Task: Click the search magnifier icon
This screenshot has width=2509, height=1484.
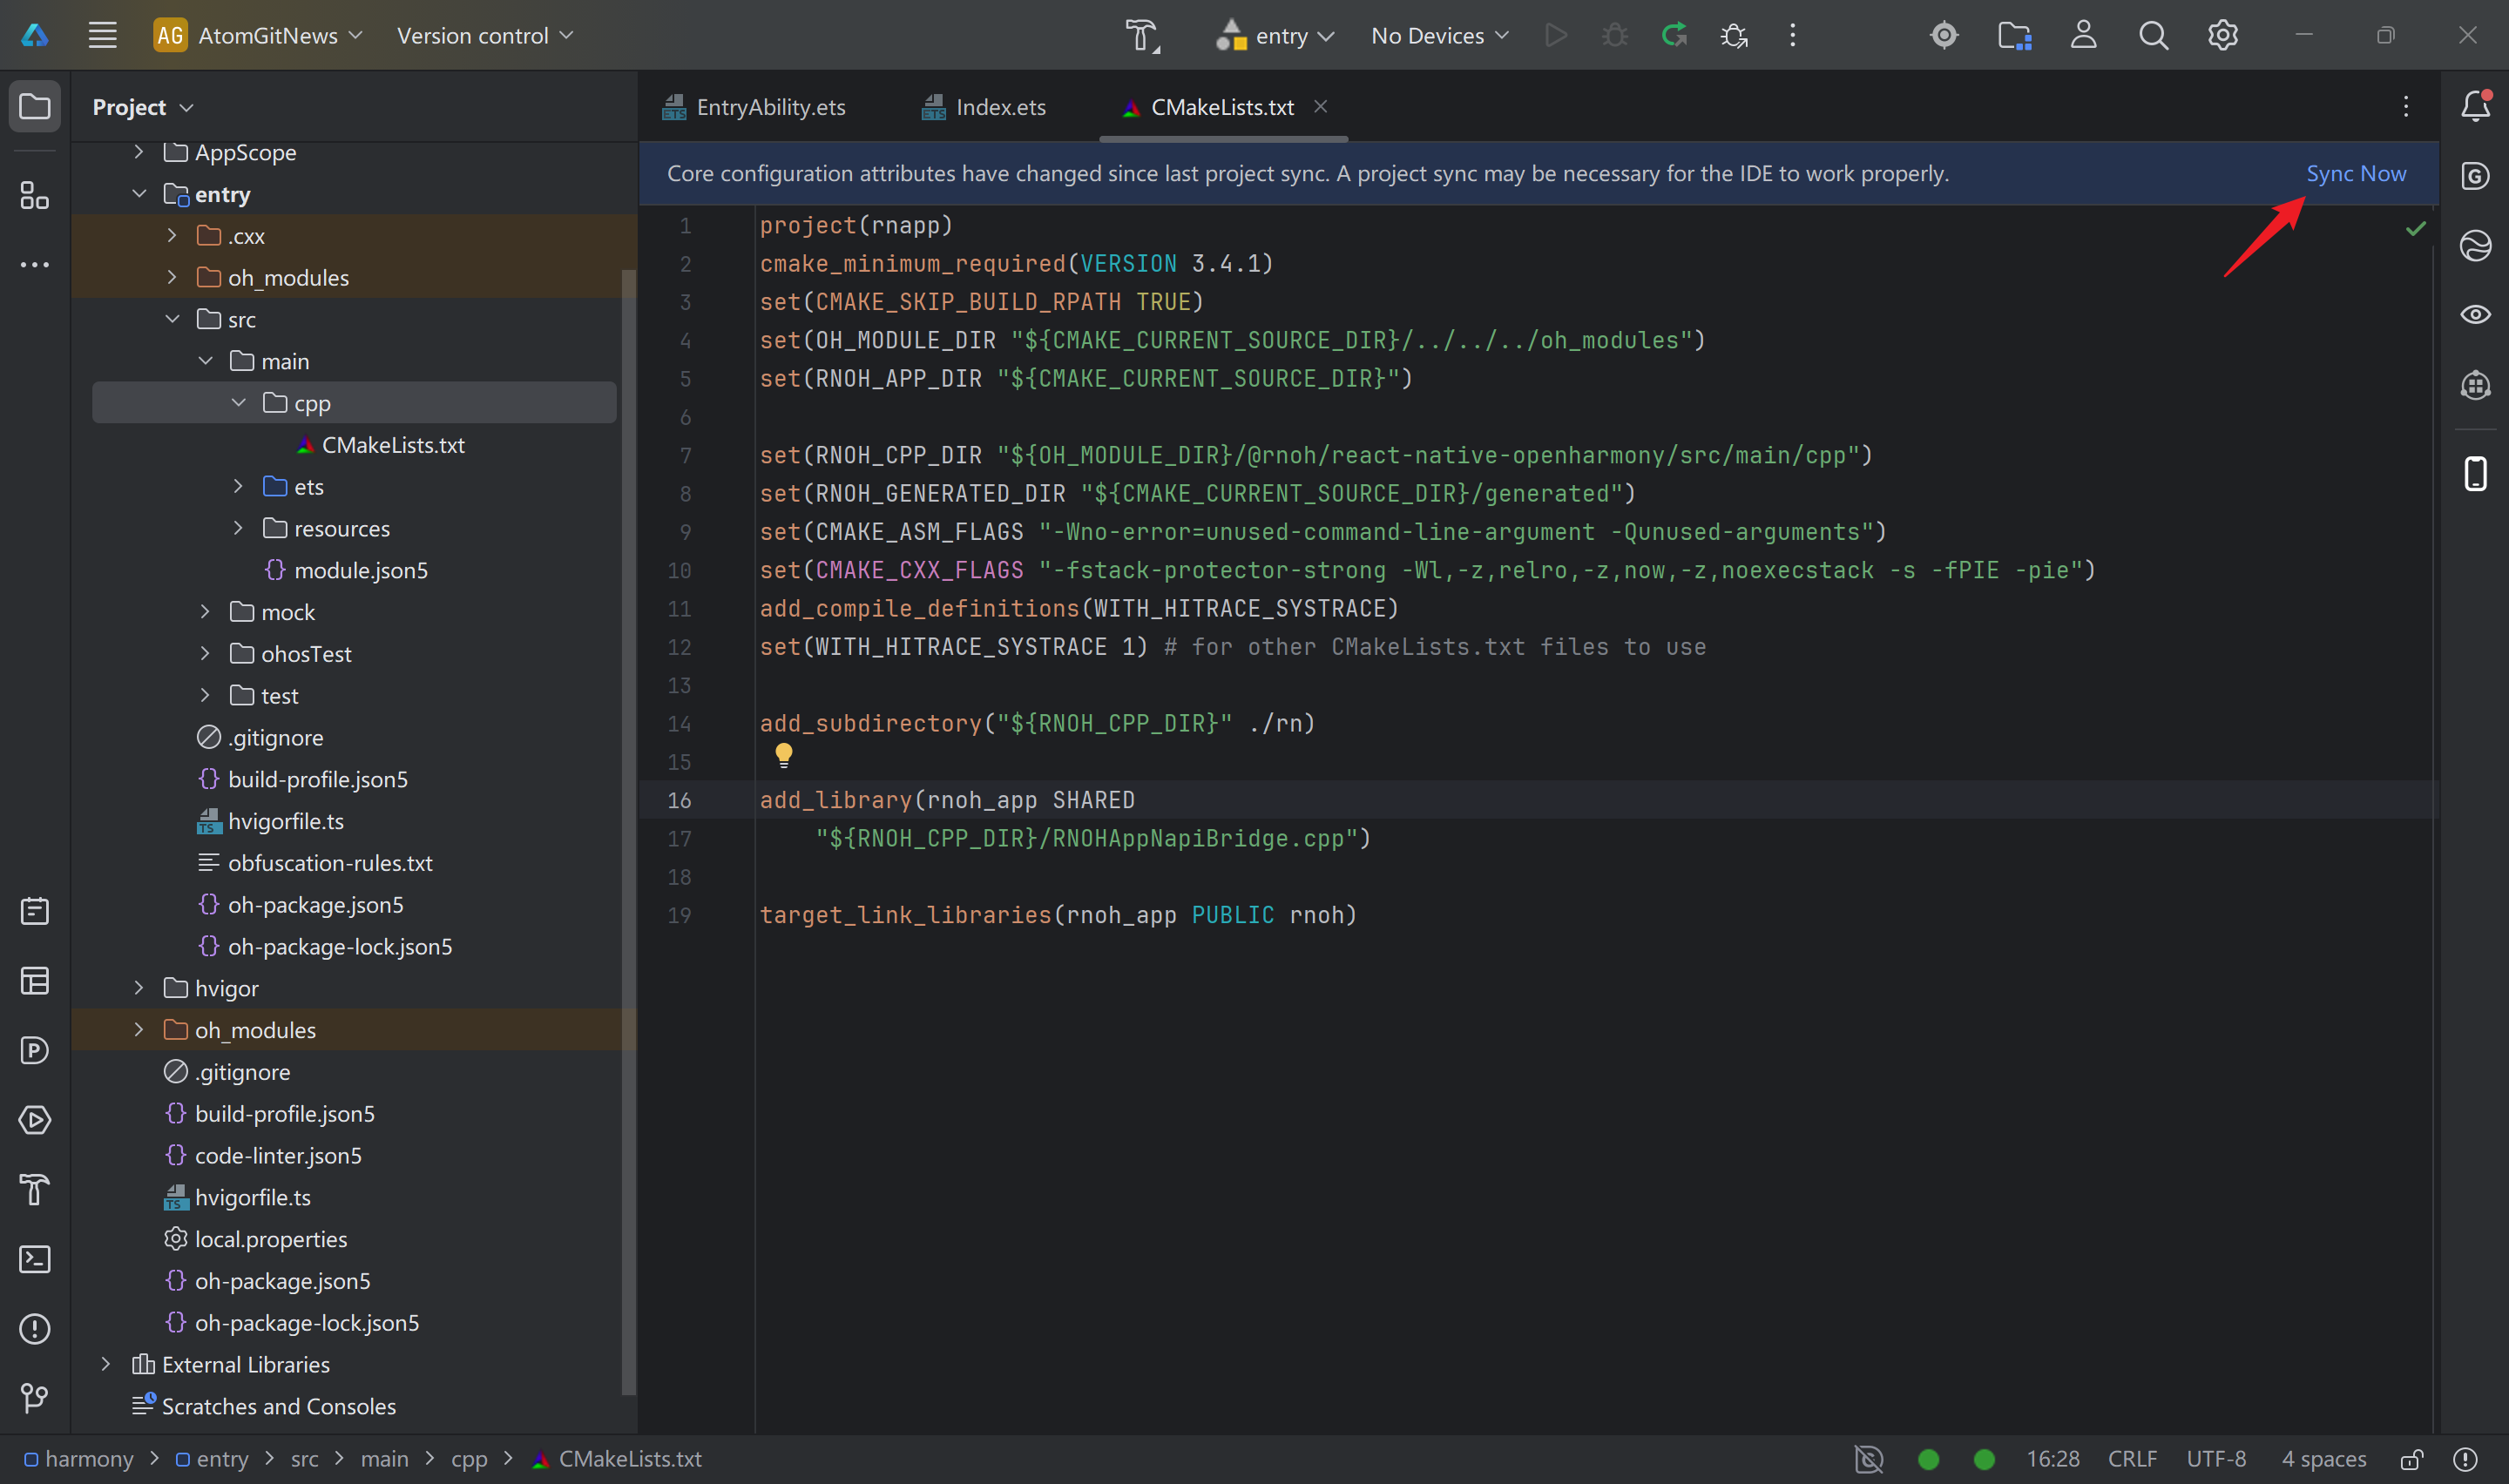Action: point(2153,36)
